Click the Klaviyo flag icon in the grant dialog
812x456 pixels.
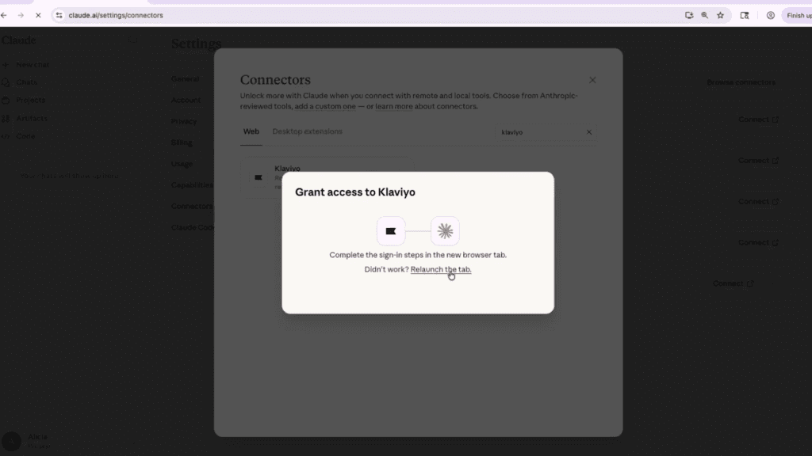point(391,231)
